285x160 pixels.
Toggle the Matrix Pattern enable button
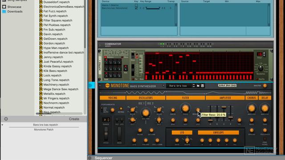pyautogui.click(x=106, y=57)
